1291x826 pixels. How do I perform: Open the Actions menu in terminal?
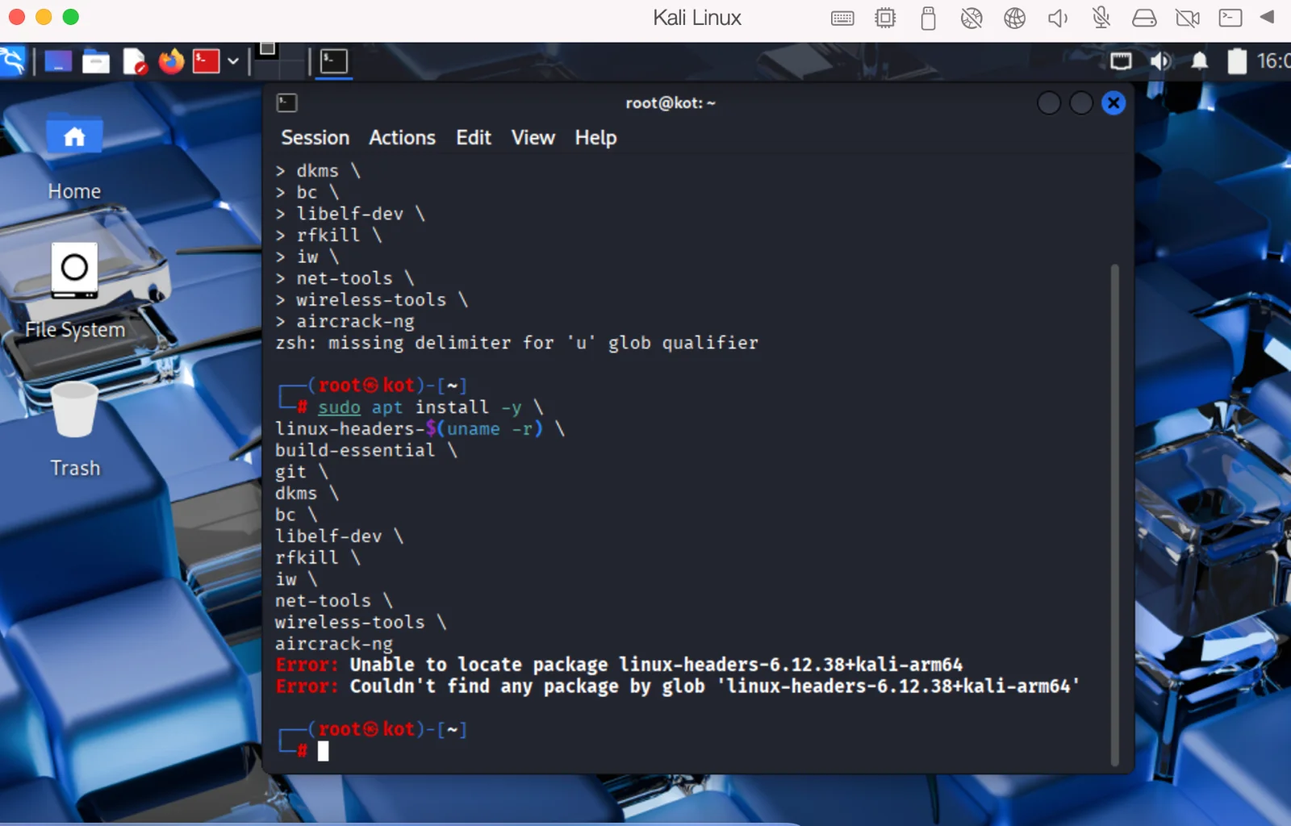click(x=402, y=138)
